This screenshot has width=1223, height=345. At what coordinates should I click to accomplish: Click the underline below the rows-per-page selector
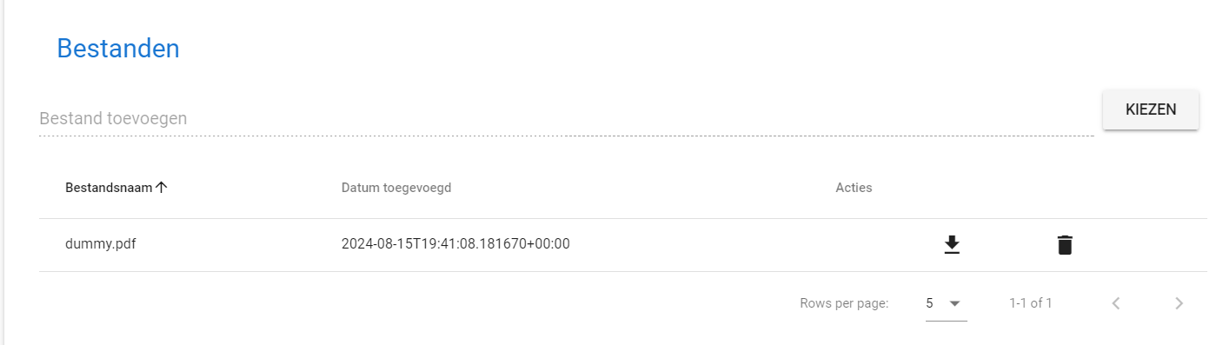click(x=947, y=321)
